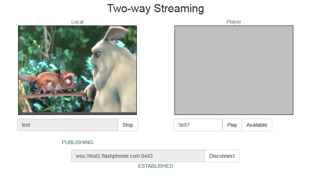Check stream availability with Available button
311x177 pixels.
[257, 125]
